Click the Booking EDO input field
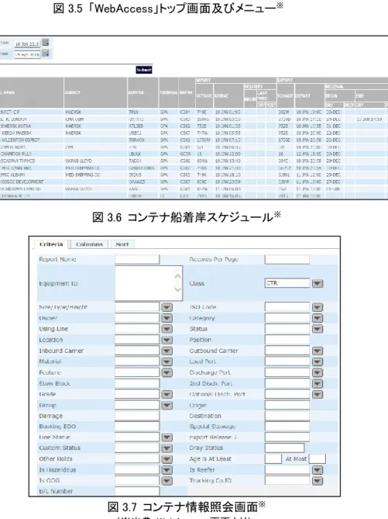This screenshot has width=388, height=519. pyautogui.click(x=137, y=427)
